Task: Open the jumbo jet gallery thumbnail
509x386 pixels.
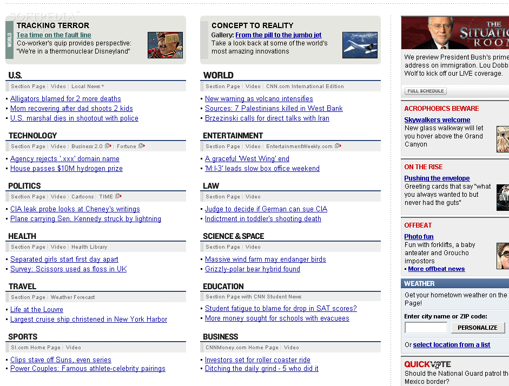Action: pyautogui.click(x=360, y=45)
